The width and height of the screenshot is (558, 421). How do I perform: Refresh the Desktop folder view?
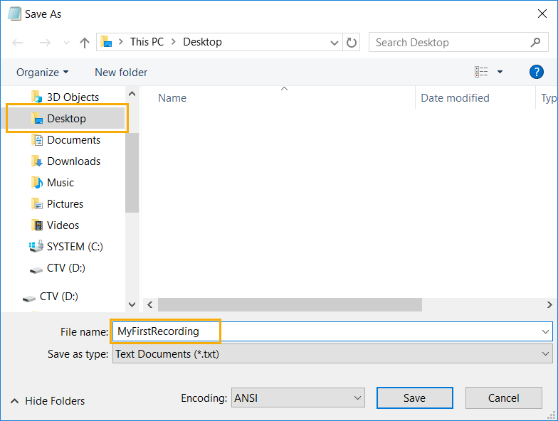pyautogui.click(x=352, y=43)
